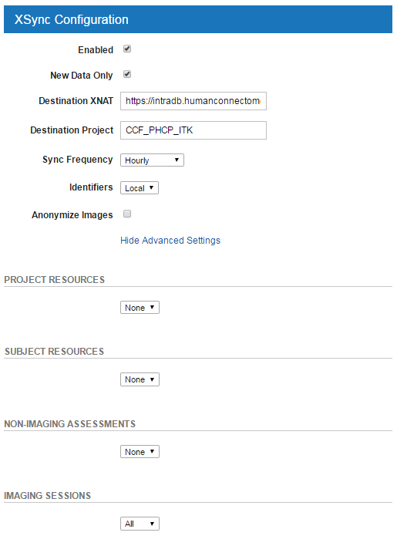Expand the Project Resources None dropdown
This screenshot has width=397, height=546.
140,308
